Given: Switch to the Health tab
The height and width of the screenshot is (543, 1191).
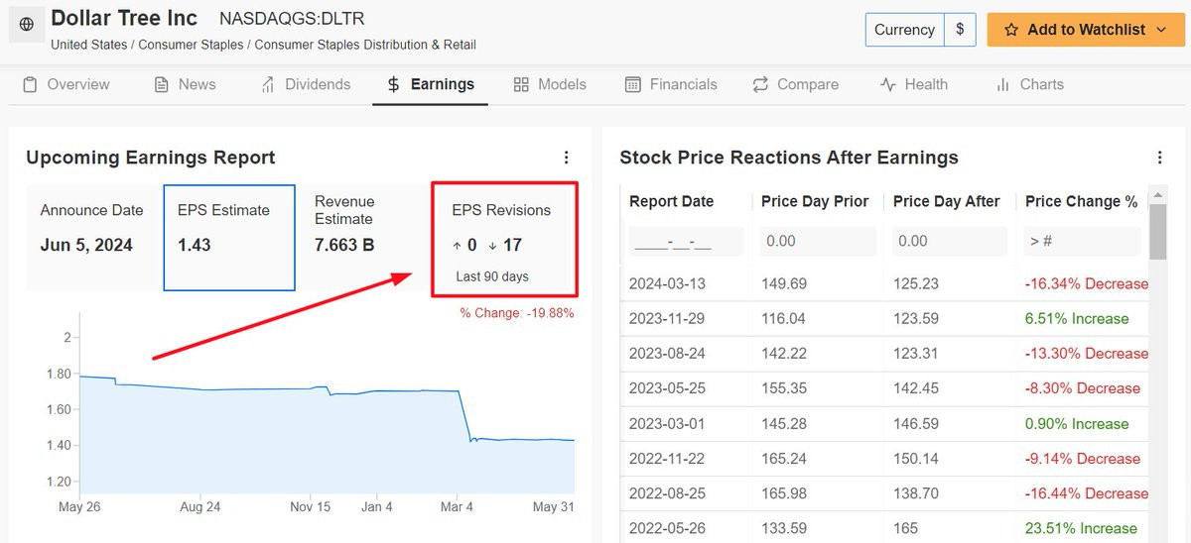Looking at the screenshot, I should pos(914,84).
